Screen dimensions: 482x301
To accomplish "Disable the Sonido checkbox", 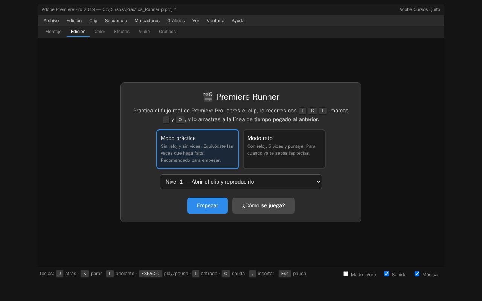I will coord(386,274).
